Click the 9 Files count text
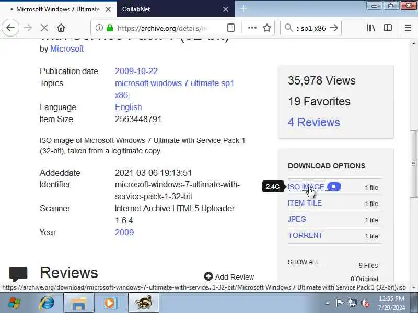Image resolution: width=418 pixels, height=313 pixels. pos(368,266)
